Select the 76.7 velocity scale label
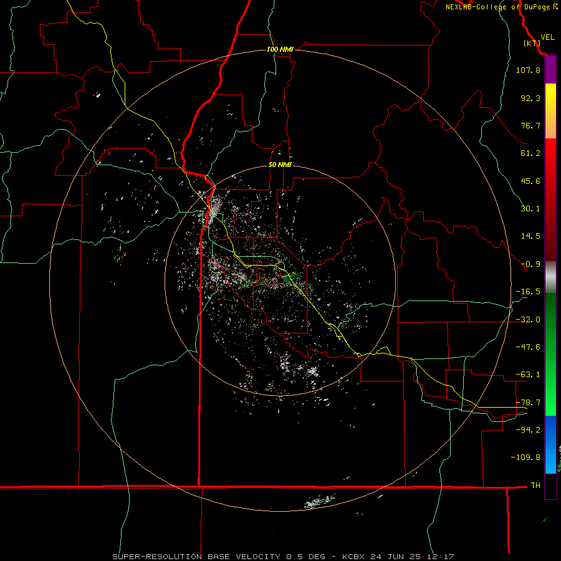Screen dimensions: 561x561 pyautogui.click(x=530, y=125)
